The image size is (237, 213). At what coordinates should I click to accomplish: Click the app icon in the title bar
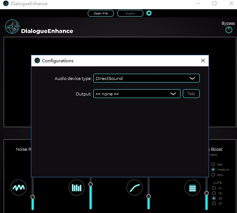coord(6,3)
